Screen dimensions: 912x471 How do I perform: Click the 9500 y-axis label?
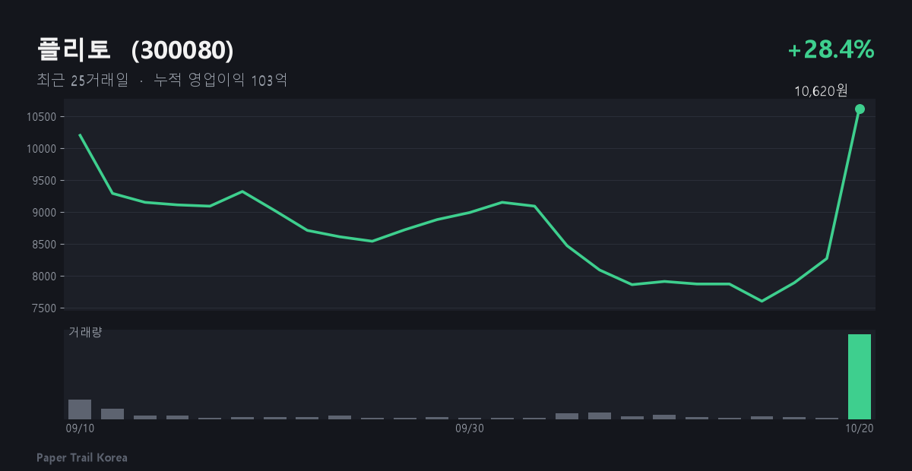46,181
